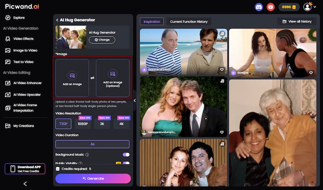Open AI Video Upscaler in sidebar
Viewport: 323px width, 190px height.
click(x=23, y=95)
